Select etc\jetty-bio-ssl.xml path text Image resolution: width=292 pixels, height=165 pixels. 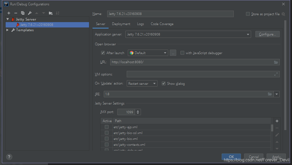[x=128, y=133]
